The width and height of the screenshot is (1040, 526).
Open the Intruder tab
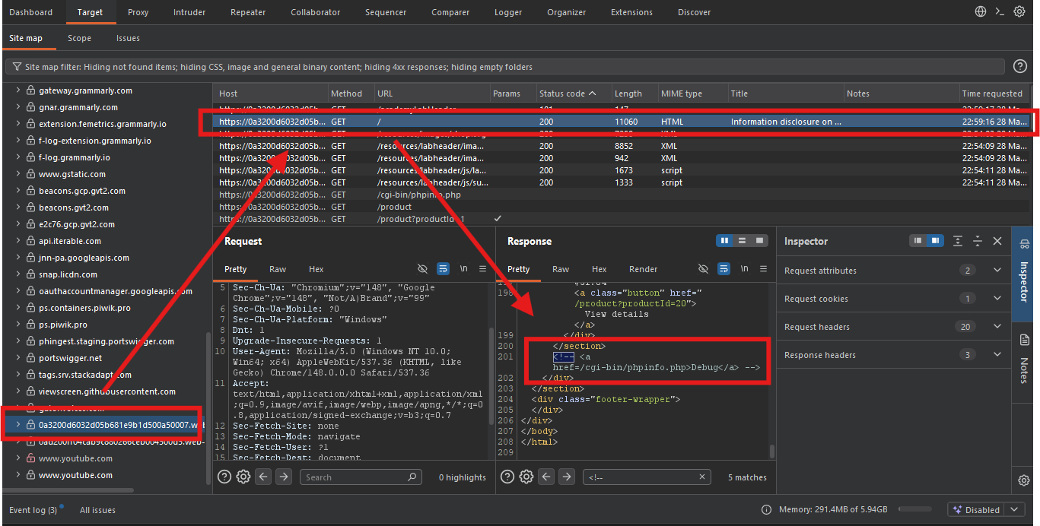[189, 12]
